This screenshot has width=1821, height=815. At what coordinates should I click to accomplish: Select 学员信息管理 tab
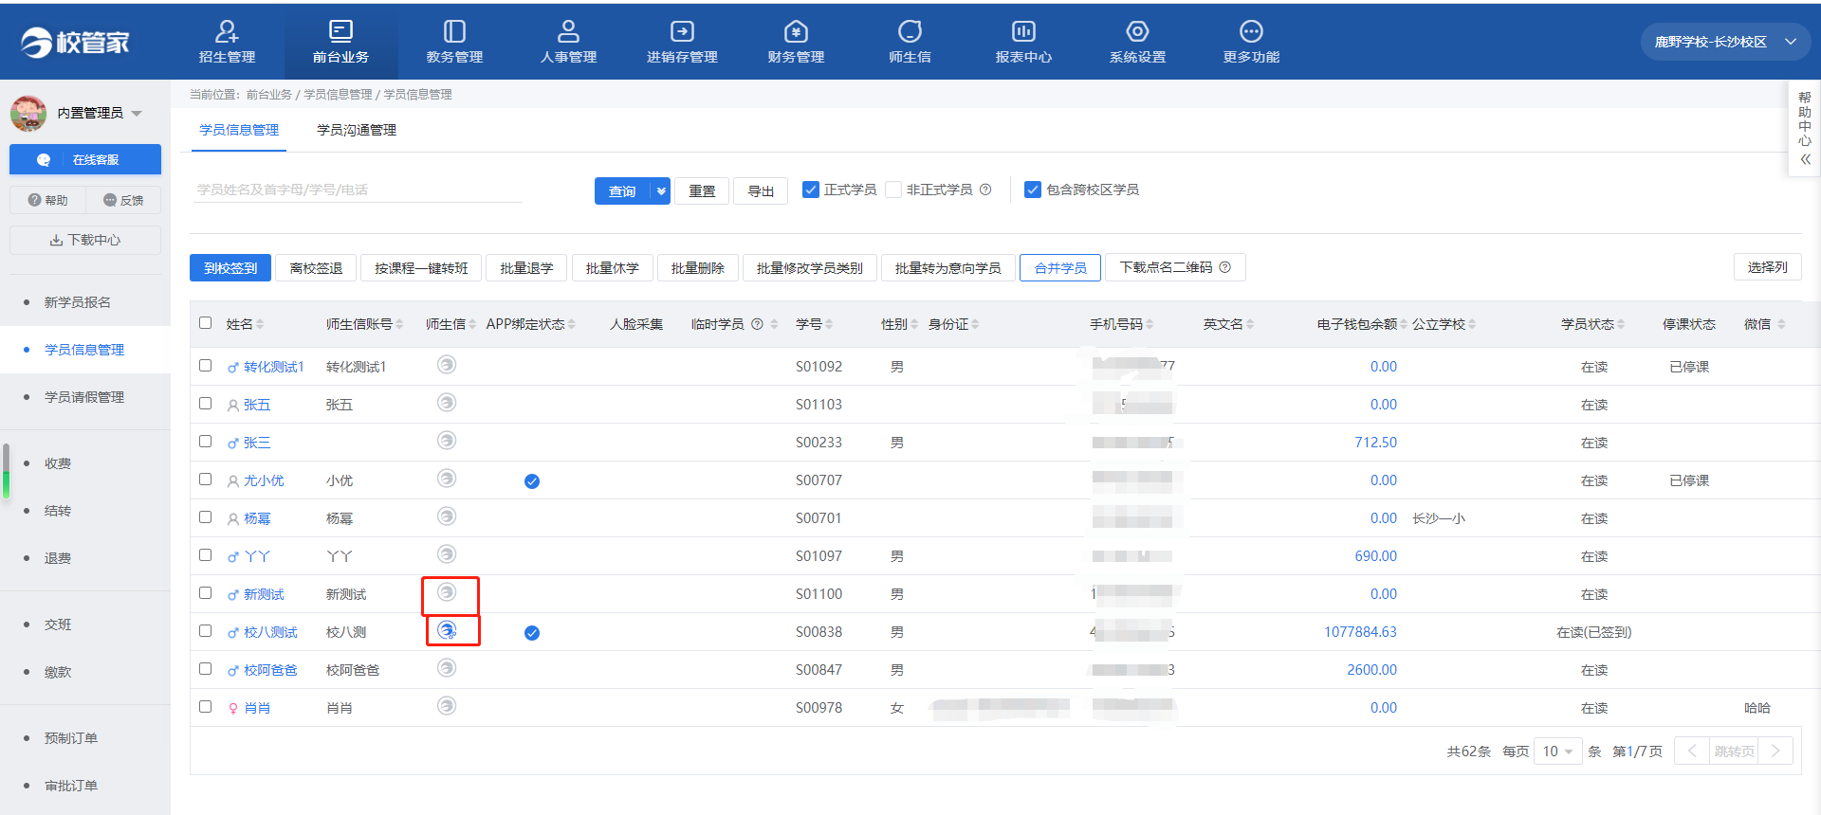(x=239, y=130)
